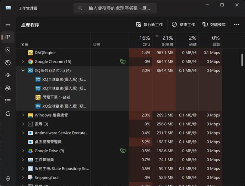Click 執行新工作 button
Viewport: 245px width, 186px height.
point(149,24)
